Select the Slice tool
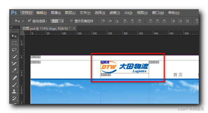Screen dimensions: 208x113 pos(14,63)
